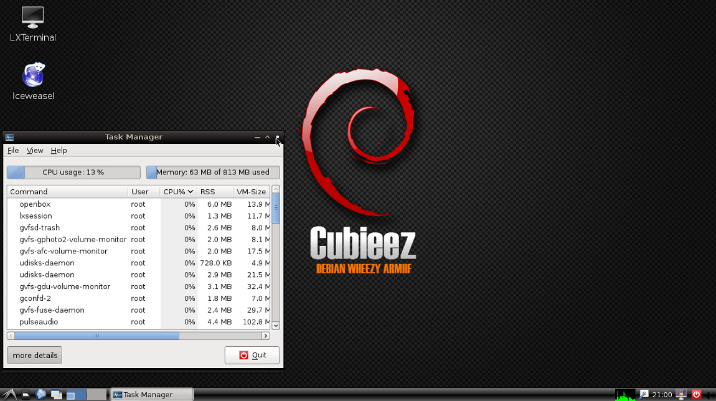Open the LXTerminal desktop icon
The image size is (716, 401).
32,25
